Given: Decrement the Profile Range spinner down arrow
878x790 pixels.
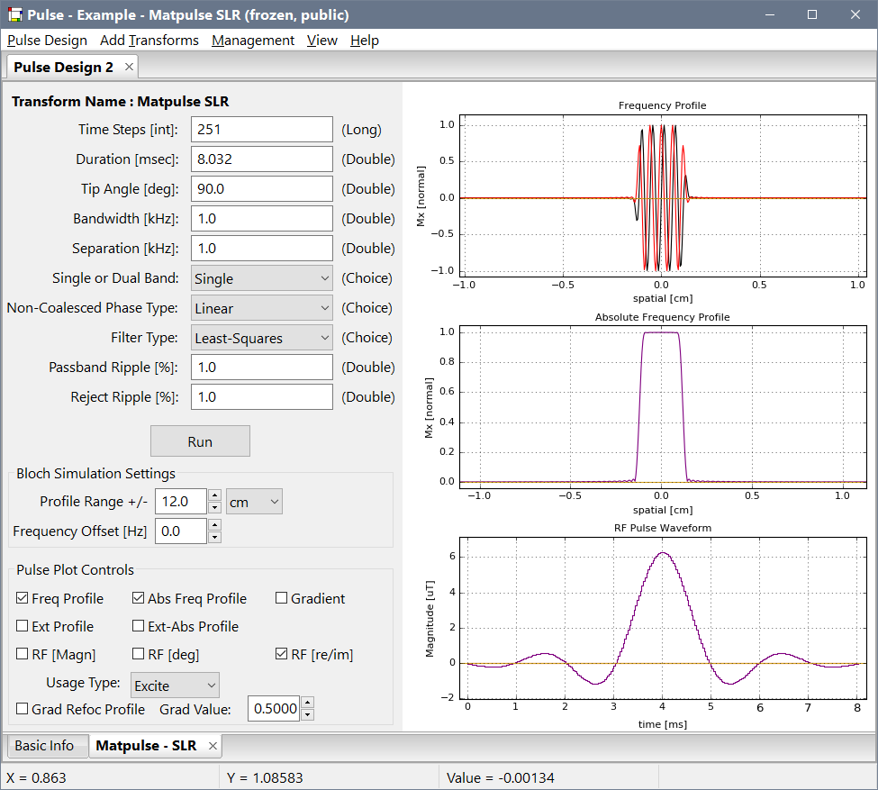Looking at the screenshot, I should (214, 508).
